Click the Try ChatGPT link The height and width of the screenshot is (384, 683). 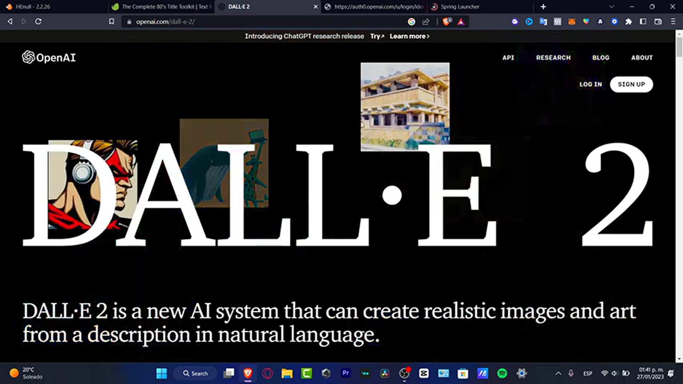[377, 36]
